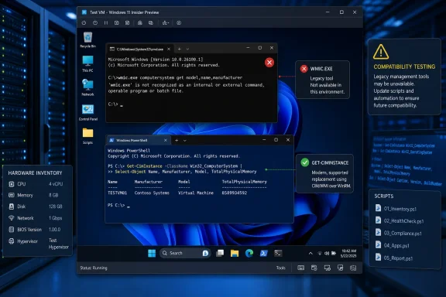The height and width of the screenshot is (297, 446).
Task: Select the CPU row in Hardware Inventory
Action: 36,184
